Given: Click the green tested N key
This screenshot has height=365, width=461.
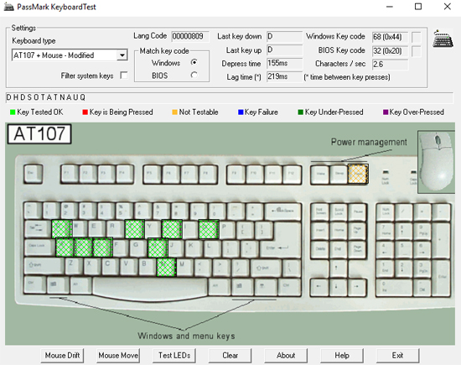Looking at the screenshot, I should (167, 268).
